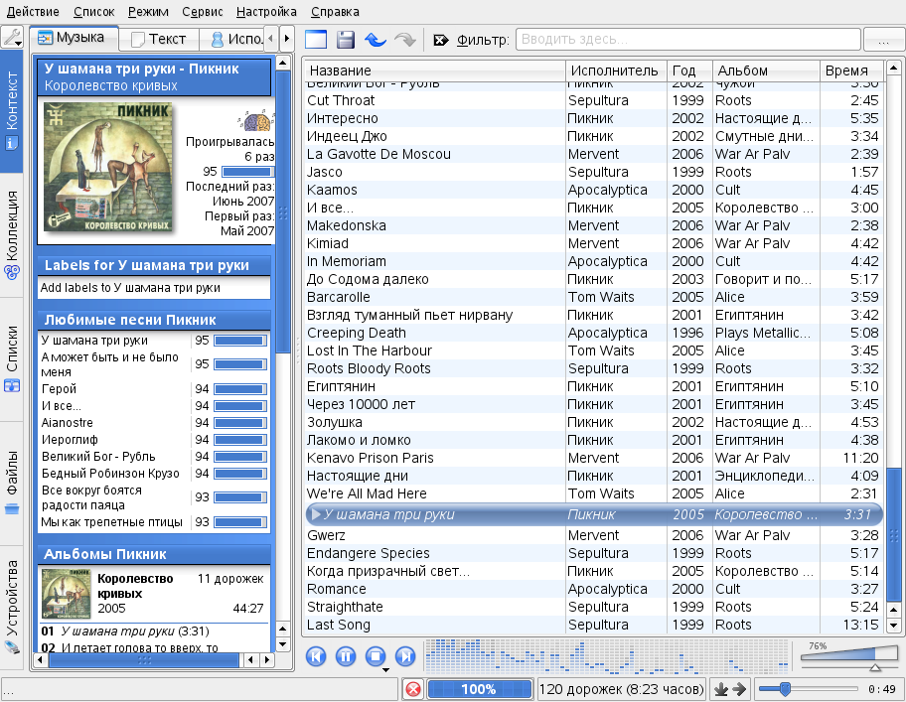This screenshot has width=906, height=702.
Task: Collapse the Любимые песни Пикник section
Action: 154,320
